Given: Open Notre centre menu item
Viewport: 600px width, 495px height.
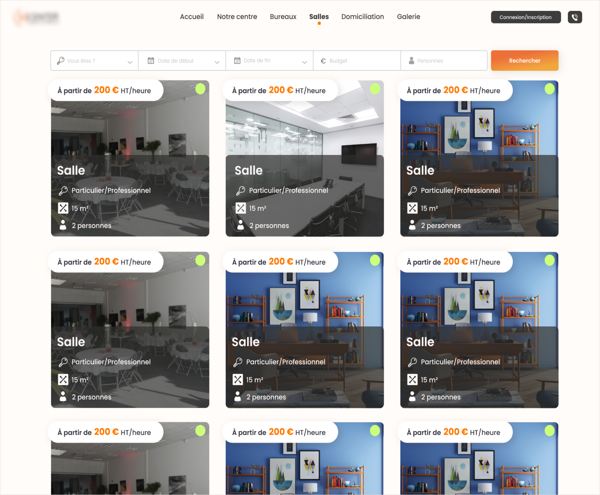Looking at the screenshot, I should [x=237, y=17].
